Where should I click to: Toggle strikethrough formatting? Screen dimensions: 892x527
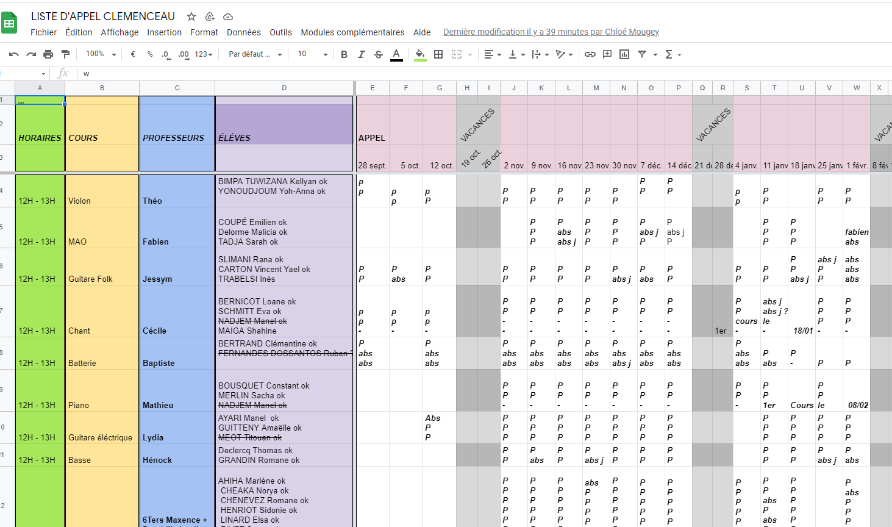pos(379,54)
